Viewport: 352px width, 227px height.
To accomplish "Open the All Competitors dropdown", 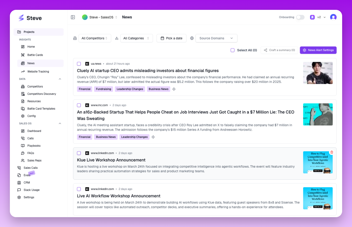I will [94, 38].
